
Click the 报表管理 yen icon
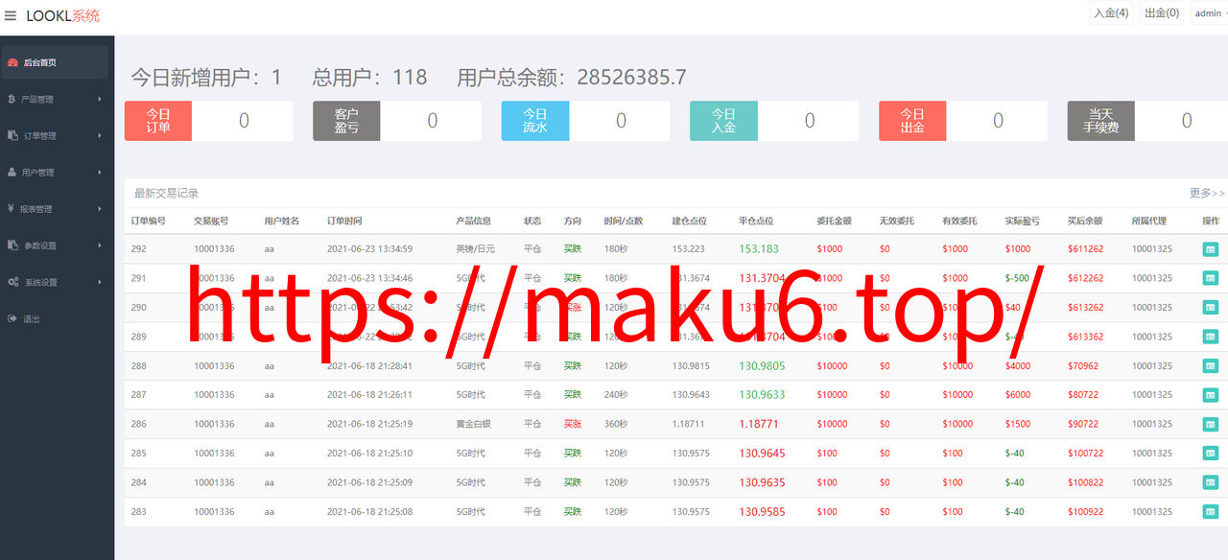tap(11, 209)
